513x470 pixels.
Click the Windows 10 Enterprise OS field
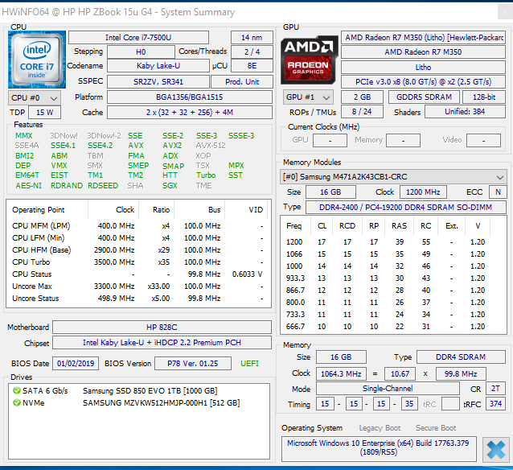click(x=379, y=447)
